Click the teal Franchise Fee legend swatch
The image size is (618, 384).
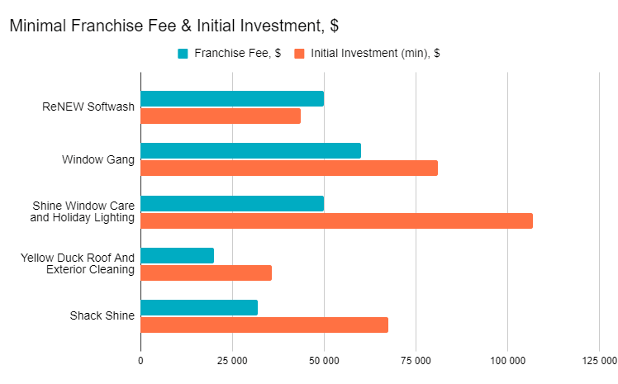pos(183,54)
